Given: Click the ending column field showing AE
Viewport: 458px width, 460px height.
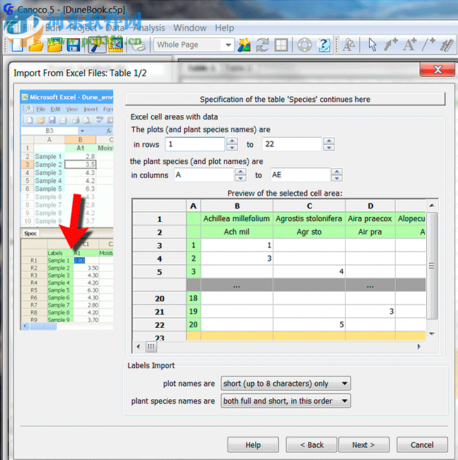Looking at the screenshot, I should coord(300,175).
